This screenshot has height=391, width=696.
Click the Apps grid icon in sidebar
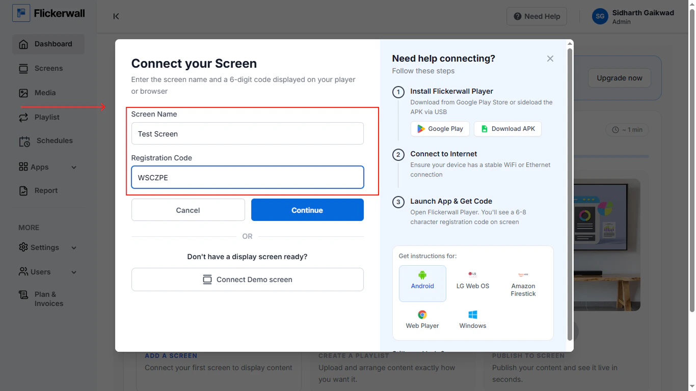[x=23, y=167]
